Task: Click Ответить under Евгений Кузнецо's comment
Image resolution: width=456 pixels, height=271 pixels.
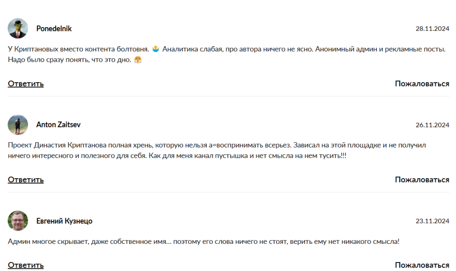Action: 26,265
